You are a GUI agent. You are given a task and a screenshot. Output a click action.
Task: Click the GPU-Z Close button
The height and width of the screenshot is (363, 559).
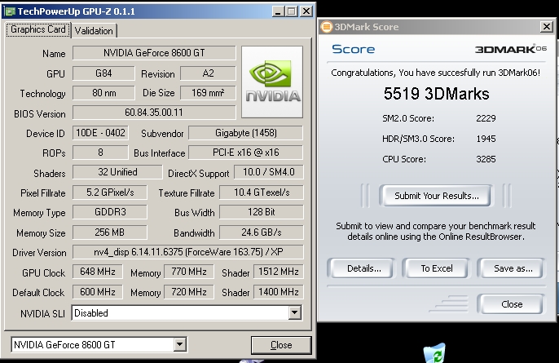tap(281, 345)
